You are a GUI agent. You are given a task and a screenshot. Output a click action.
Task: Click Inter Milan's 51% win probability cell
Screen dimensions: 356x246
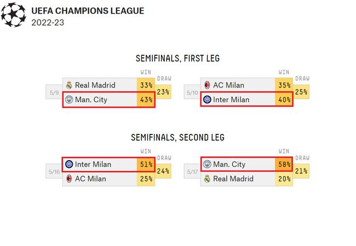pos(146,165)
